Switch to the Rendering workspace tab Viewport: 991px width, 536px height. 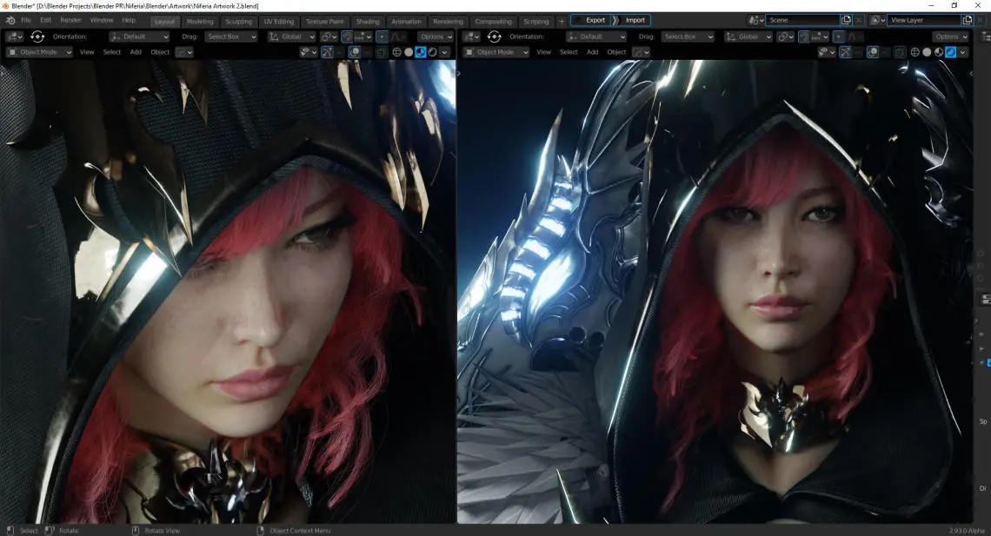click(x=448, y=22)
